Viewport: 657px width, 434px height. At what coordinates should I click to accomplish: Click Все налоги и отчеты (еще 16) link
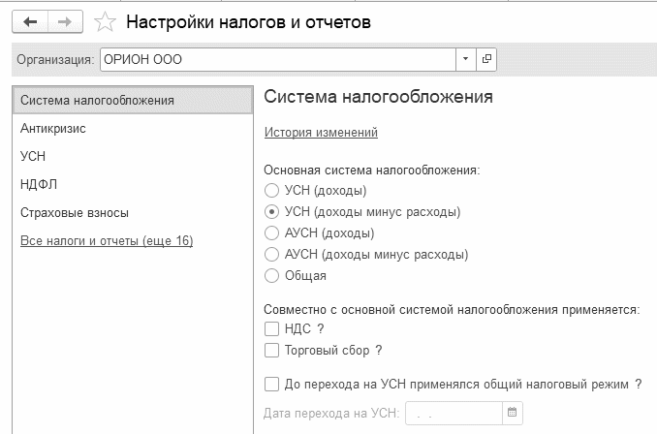click(x=106, y=240)
